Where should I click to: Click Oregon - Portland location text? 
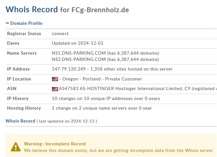point(81,79)
